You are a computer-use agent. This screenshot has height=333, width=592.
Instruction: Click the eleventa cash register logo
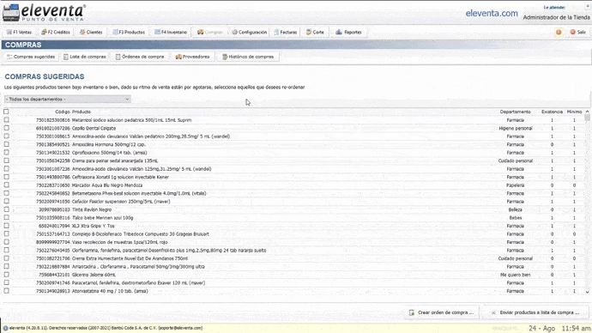(11, 13)
